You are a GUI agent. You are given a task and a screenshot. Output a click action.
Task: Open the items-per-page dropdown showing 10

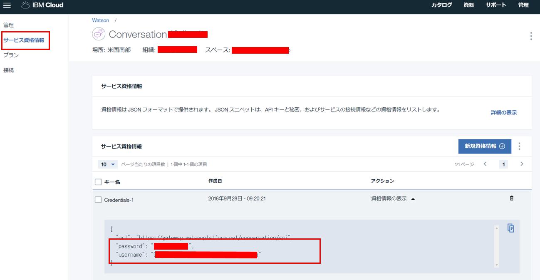108,164
